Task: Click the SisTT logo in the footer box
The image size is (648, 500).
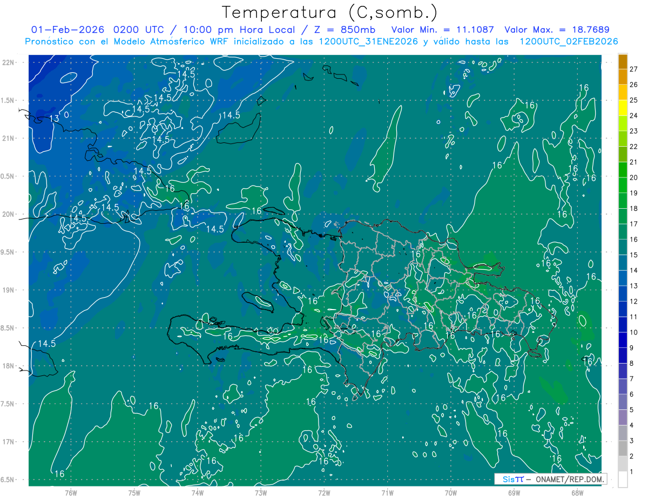Action: (x=513, y=479)
